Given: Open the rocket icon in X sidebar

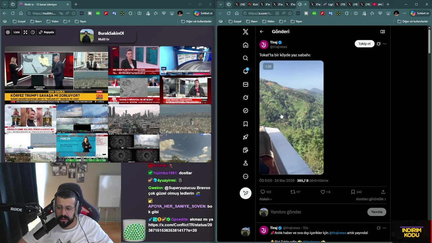Looking at the screenshot, I should point(245,137).
